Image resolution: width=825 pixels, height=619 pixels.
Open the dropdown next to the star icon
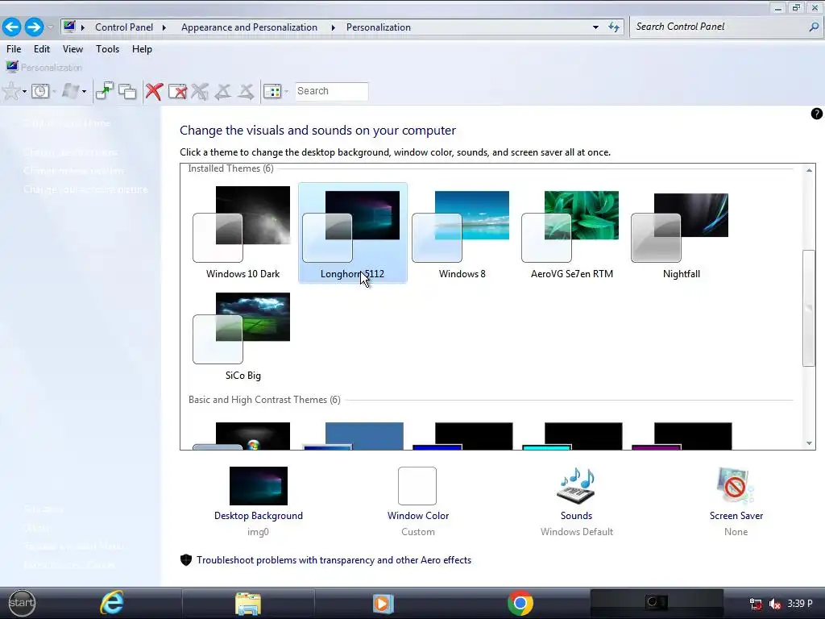(x=24, y=92)
